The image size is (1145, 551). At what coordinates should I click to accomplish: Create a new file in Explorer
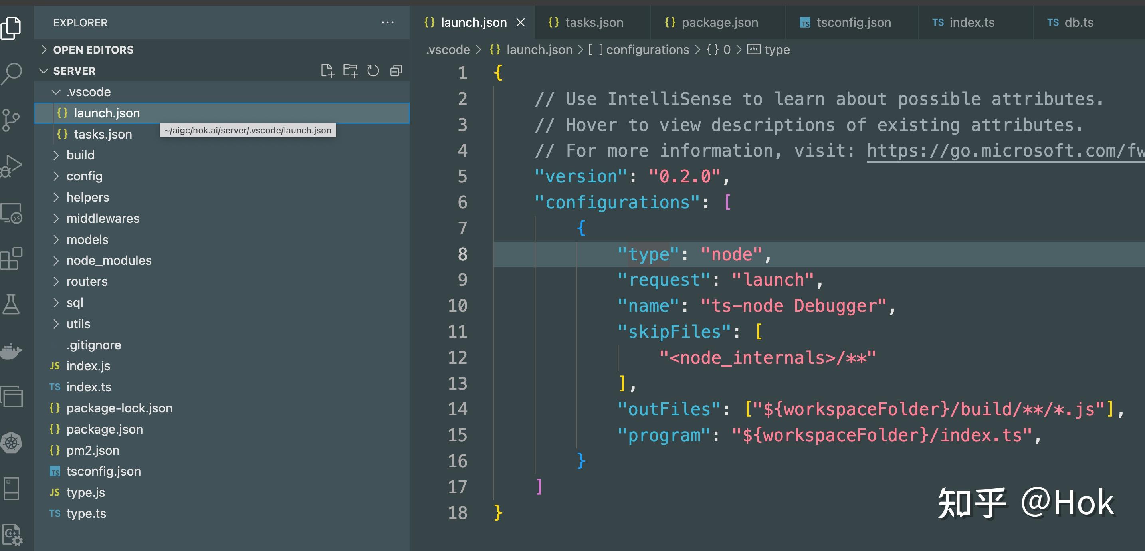click(x=329, y=71)
